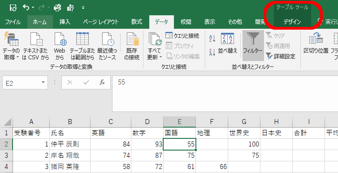
Task: Open the 並べ替え sort dialog
Action: click(228, 44)
